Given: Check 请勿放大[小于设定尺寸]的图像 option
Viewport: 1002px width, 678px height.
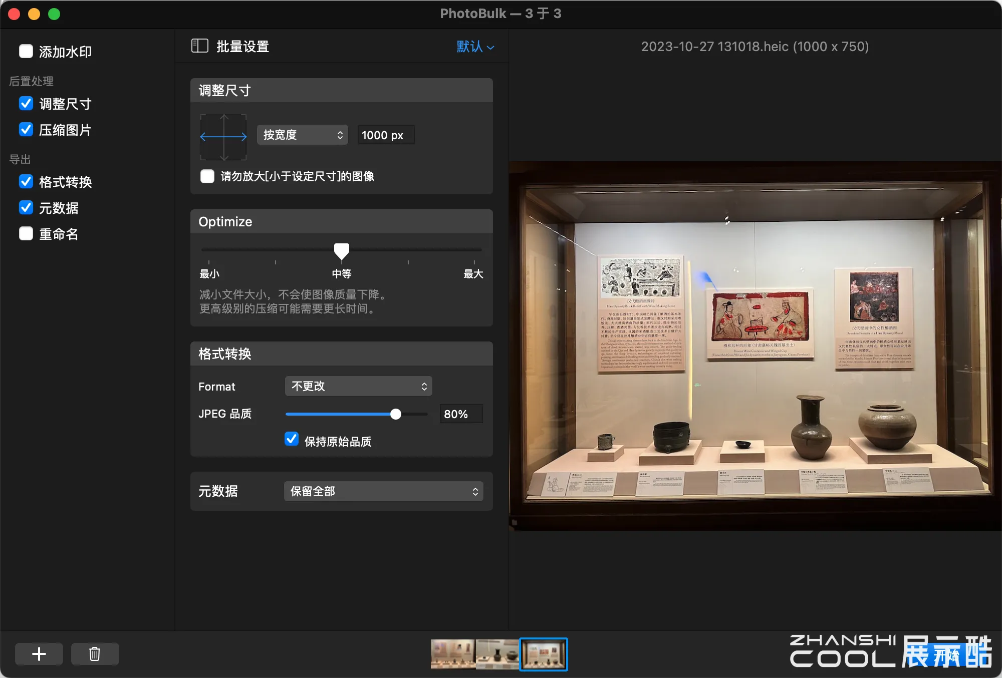Looking at the screenshot, I should pyautogui.click(x=207, y=176).
